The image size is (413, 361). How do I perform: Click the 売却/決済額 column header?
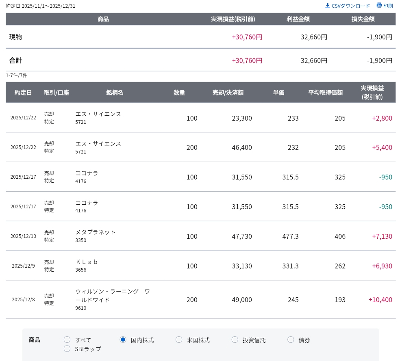click(x=228, y=93)
